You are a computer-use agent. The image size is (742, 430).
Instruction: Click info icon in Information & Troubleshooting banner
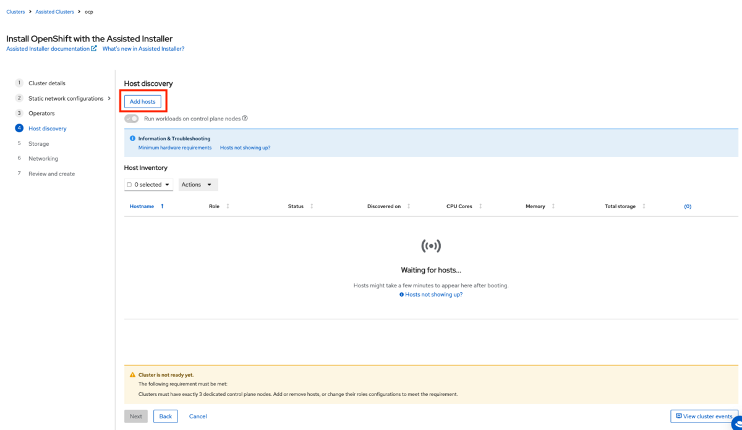pos(132,138)
